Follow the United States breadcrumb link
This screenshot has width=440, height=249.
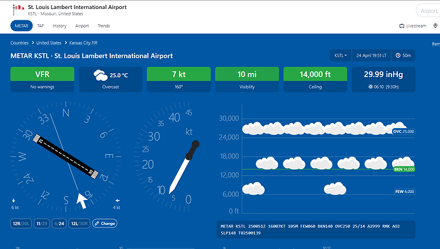click(x=49, y=43)
